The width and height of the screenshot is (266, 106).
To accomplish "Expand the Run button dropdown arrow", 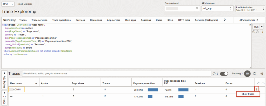I will tap(262, 27).
